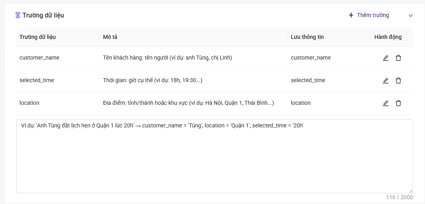The width and height of the screenshot is (425, 204).
Task: Collapse the Trường dữ liệu section chevron
Action: click(411, 15)
